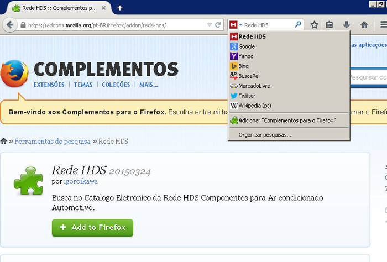The width and height of the screenshot is (387, 262).
Task: Go to home page icon
Action: point(364,25)
